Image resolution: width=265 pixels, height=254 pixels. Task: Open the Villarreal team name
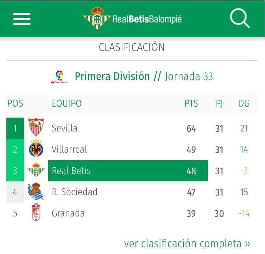tap(69, 149)
